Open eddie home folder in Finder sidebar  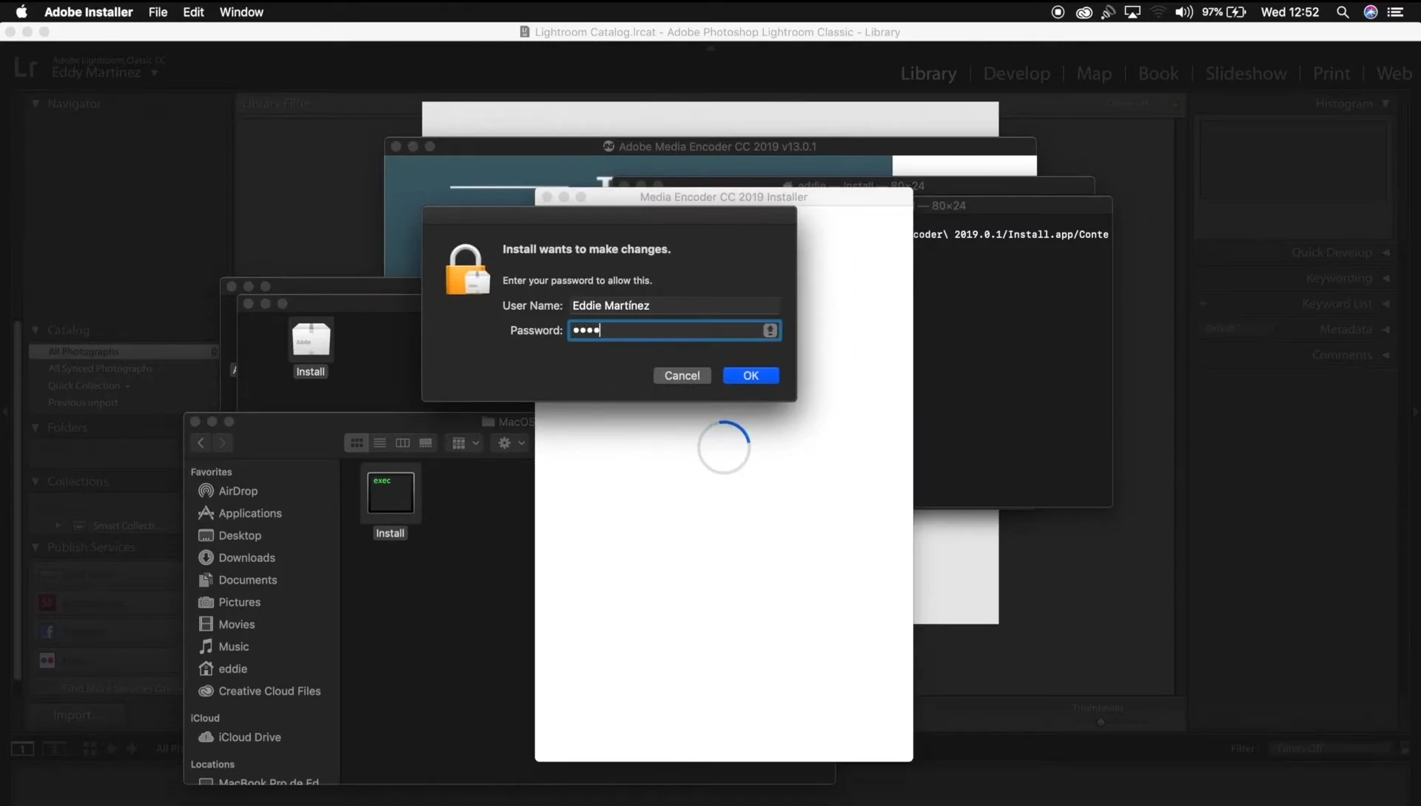tap(223, 668)
